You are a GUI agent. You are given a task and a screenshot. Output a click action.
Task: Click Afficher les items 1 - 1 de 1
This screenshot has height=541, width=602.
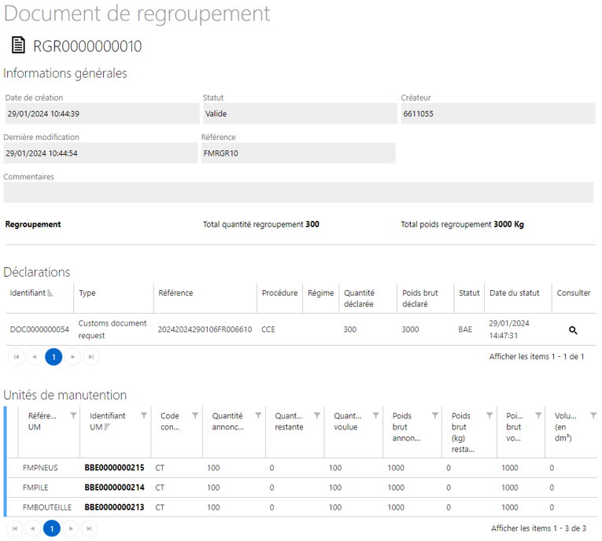pos(537,357)
